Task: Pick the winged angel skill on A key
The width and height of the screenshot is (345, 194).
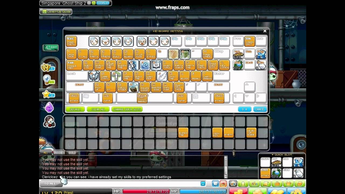Action: pyautogui.click(x=94, y=76)
